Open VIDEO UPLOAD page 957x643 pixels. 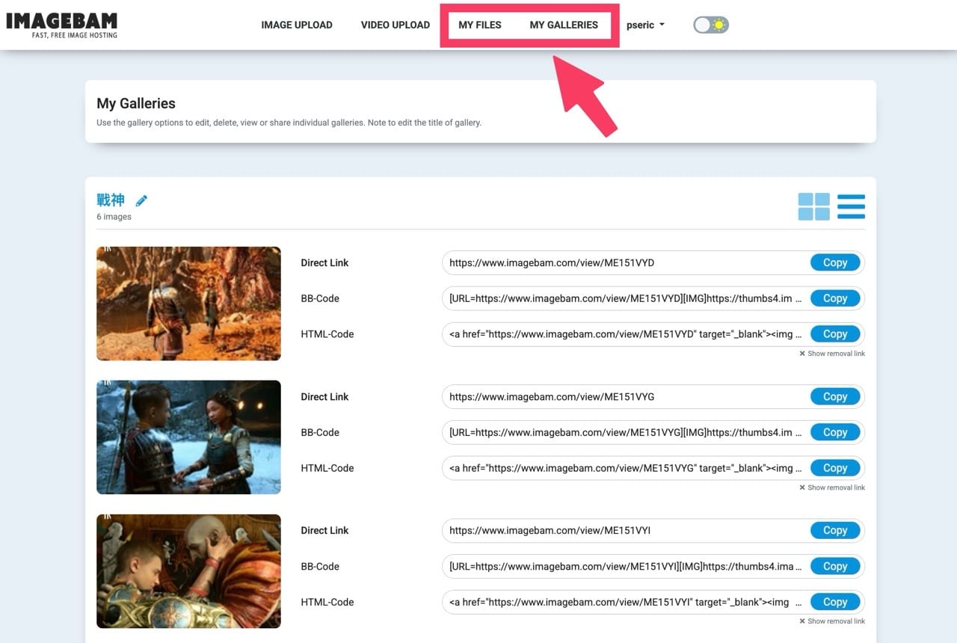(396, 25)
